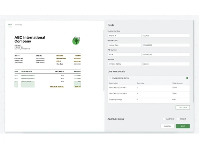The height and width of the screenshot is (149, 199).
Task: Click the SAVE button
Action: pos(183,126)
